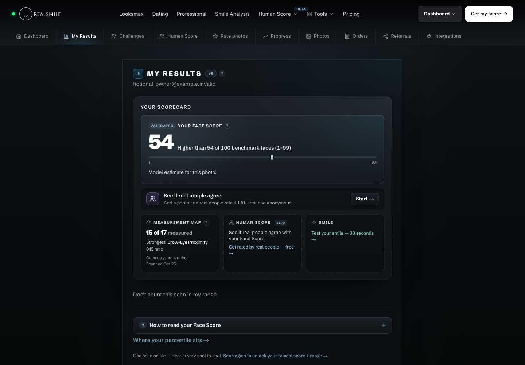The height and width of the screenshot is (365, 525).
Task: Expand How to read your Face Score
Action: pos(262,325)
